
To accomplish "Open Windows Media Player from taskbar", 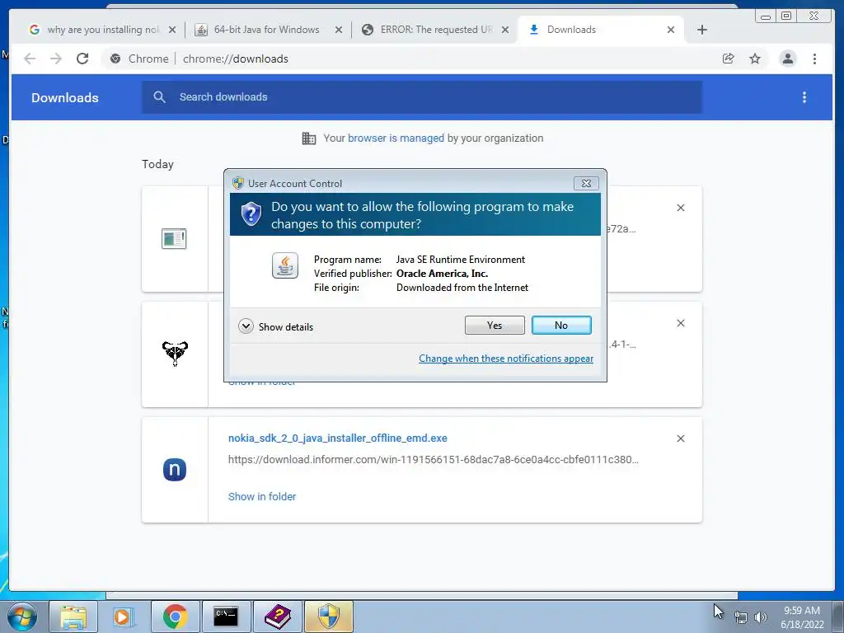I will [124, 617].
